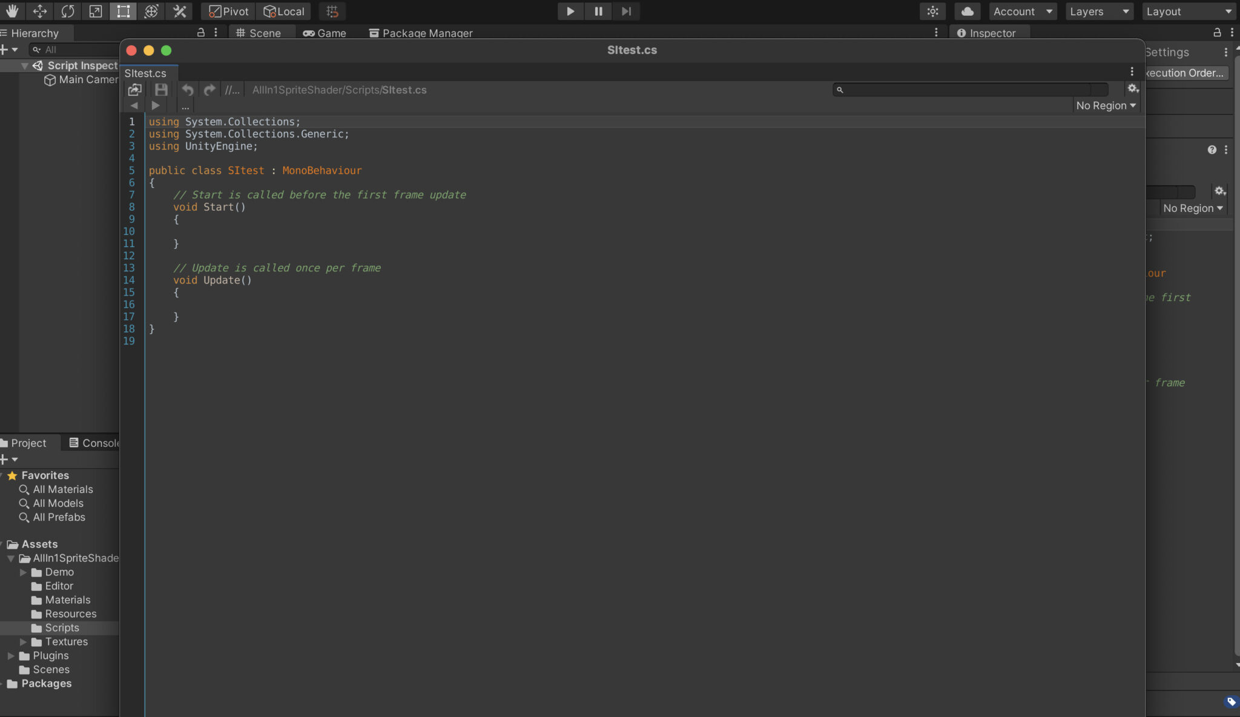Select the Scale tool

coord(96,11)
